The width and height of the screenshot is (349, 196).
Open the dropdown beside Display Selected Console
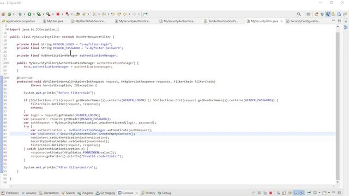tap(320, 193)
